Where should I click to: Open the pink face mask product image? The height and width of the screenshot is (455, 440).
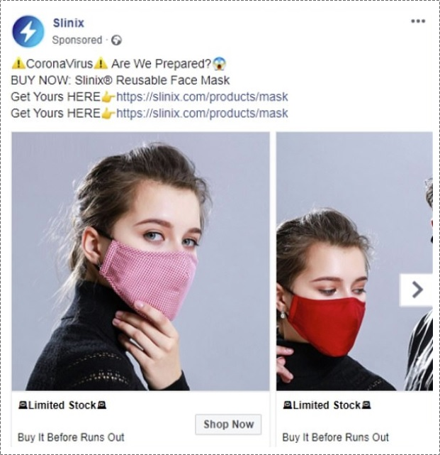pos(140,261)
